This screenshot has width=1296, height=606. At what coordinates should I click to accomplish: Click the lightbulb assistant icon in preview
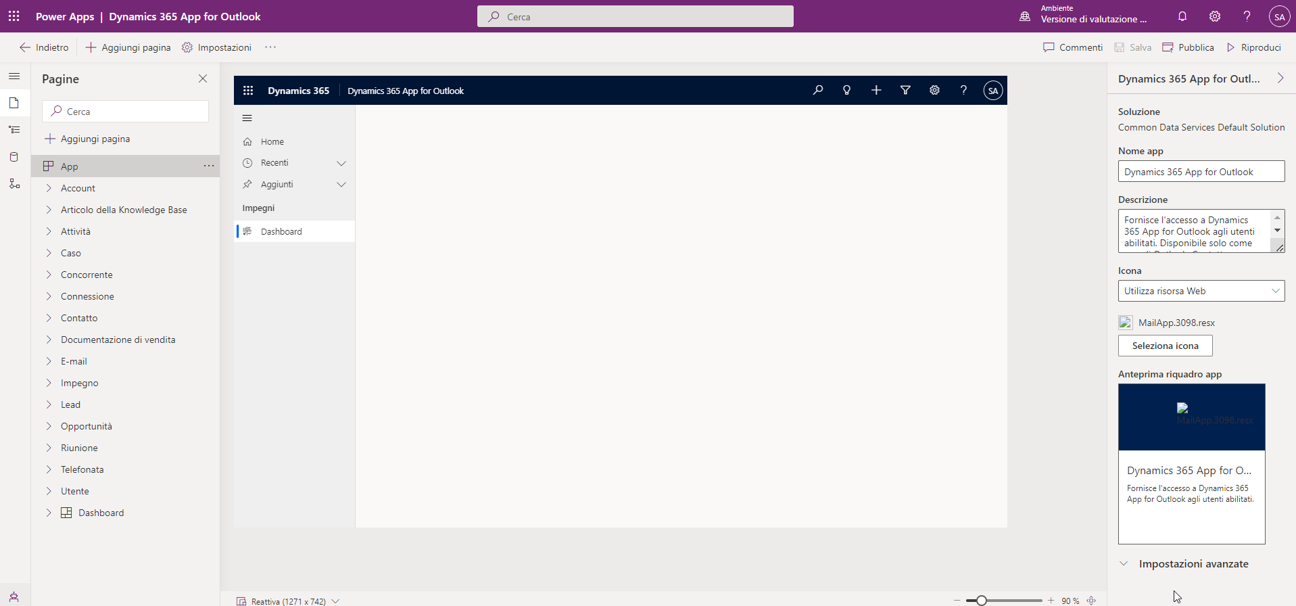click(846, 90)
